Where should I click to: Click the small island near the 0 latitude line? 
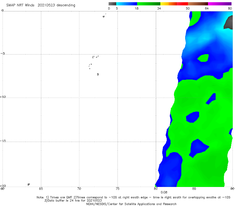(x=104, y=16)
